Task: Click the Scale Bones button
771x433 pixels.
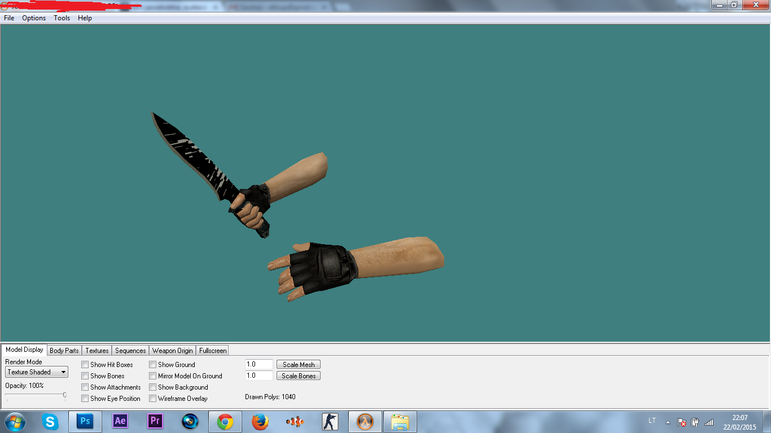Action: coord(299,376)
